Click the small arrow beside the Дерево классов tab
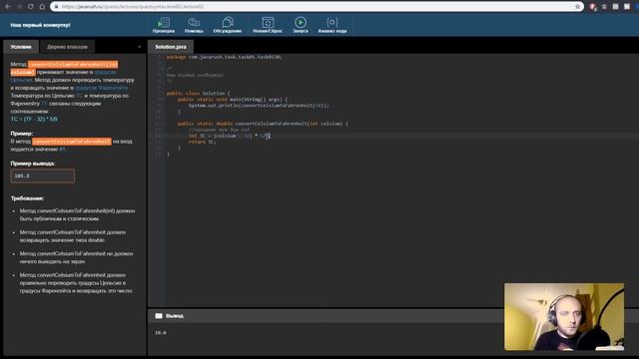 (140, 47)
